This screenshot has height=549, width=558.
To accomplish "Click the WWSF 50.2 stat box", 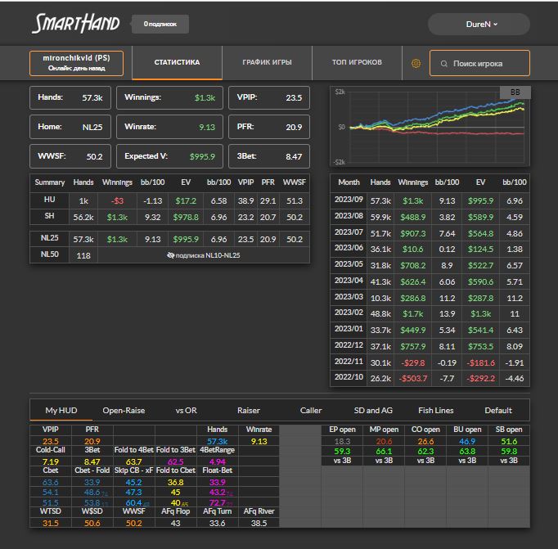I will [x=70, y=156].
